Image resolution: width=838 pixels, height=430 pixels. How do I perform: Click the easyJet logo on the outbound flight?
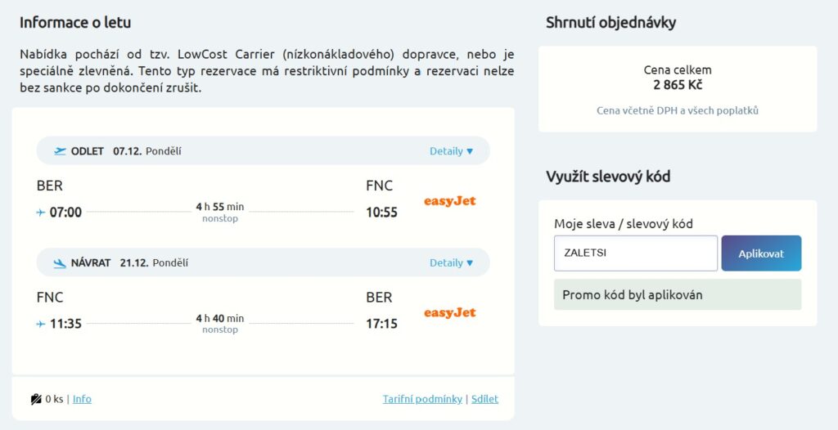[449, 201]
